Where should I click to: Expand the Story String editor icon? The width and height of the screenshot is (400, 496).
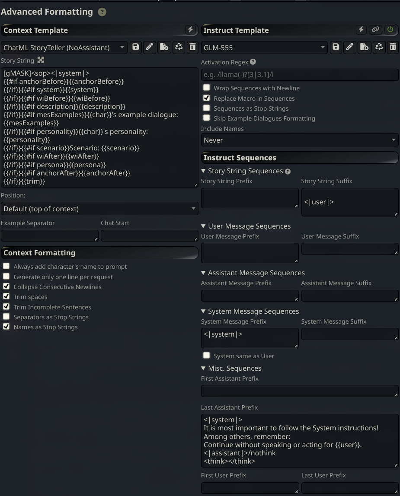pyautogui.click(x=41, y=60)
